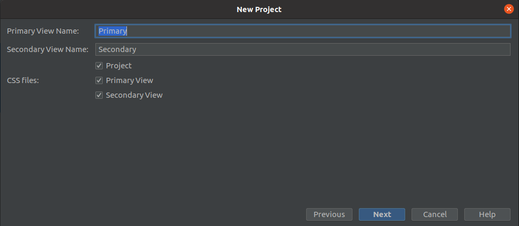Click empty space right of Secondary text
Screen dimensions: 519x226
[x=322, y=49]
